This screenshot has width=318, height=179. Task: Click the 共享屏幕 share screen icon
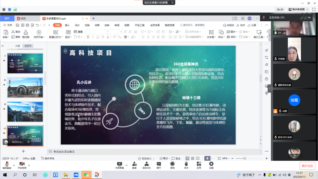tap(119, 164)
